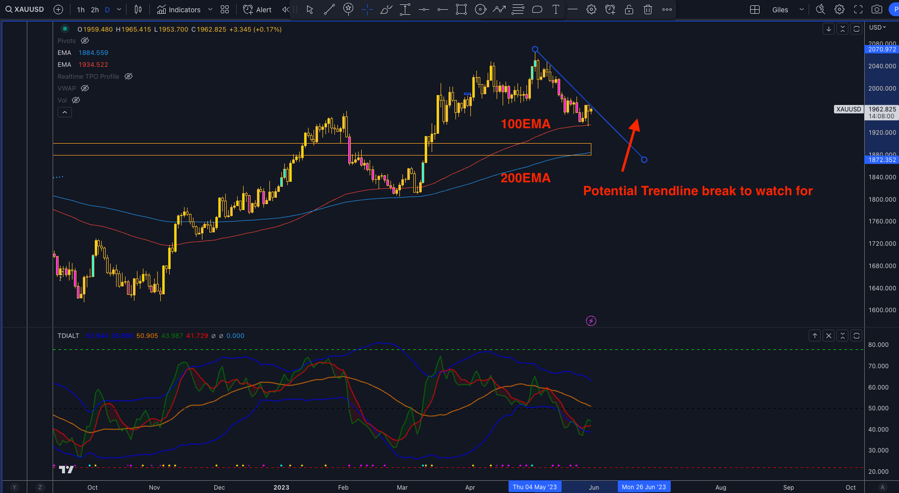Image resolution: width=899 pixels, height=493 pixels.
Task: Open the indicator templates grid
Action: (x=225, y=9)
